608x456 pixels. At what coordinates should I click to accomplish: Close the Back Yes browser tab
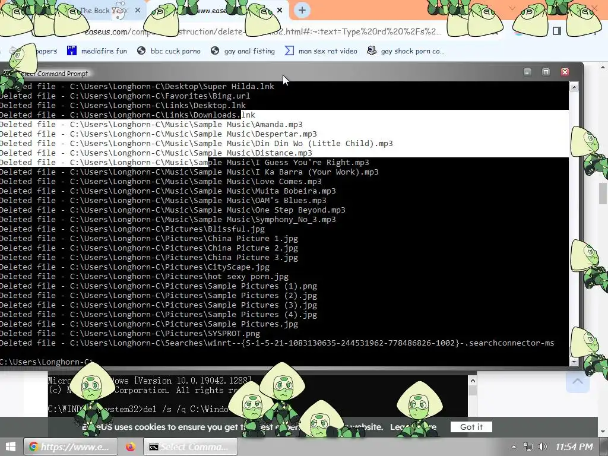138,11
